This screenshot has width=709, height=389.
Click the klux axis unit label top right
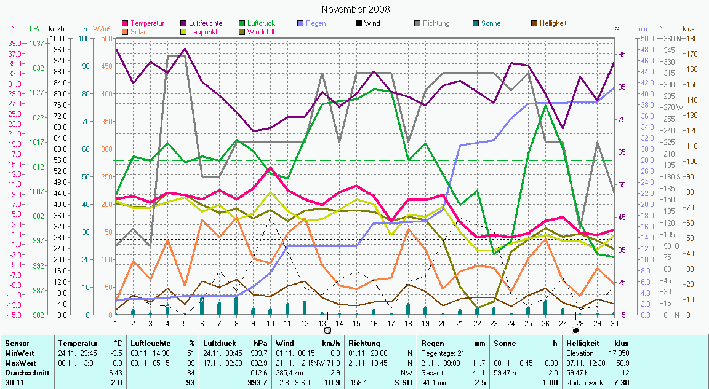pos(689,29)
